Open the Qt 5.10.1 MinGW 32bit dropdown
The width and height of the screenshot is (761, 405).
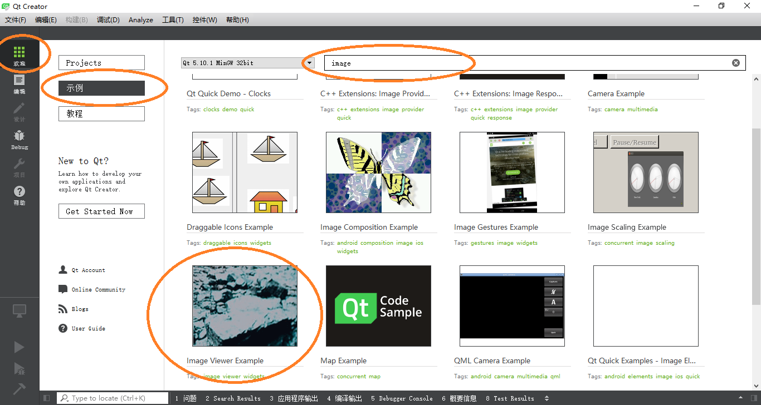pos(248,63)
